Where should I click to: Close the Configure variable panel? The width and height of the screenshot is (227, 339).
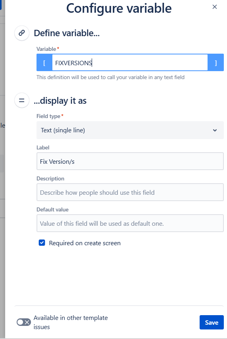pos(214,7)
